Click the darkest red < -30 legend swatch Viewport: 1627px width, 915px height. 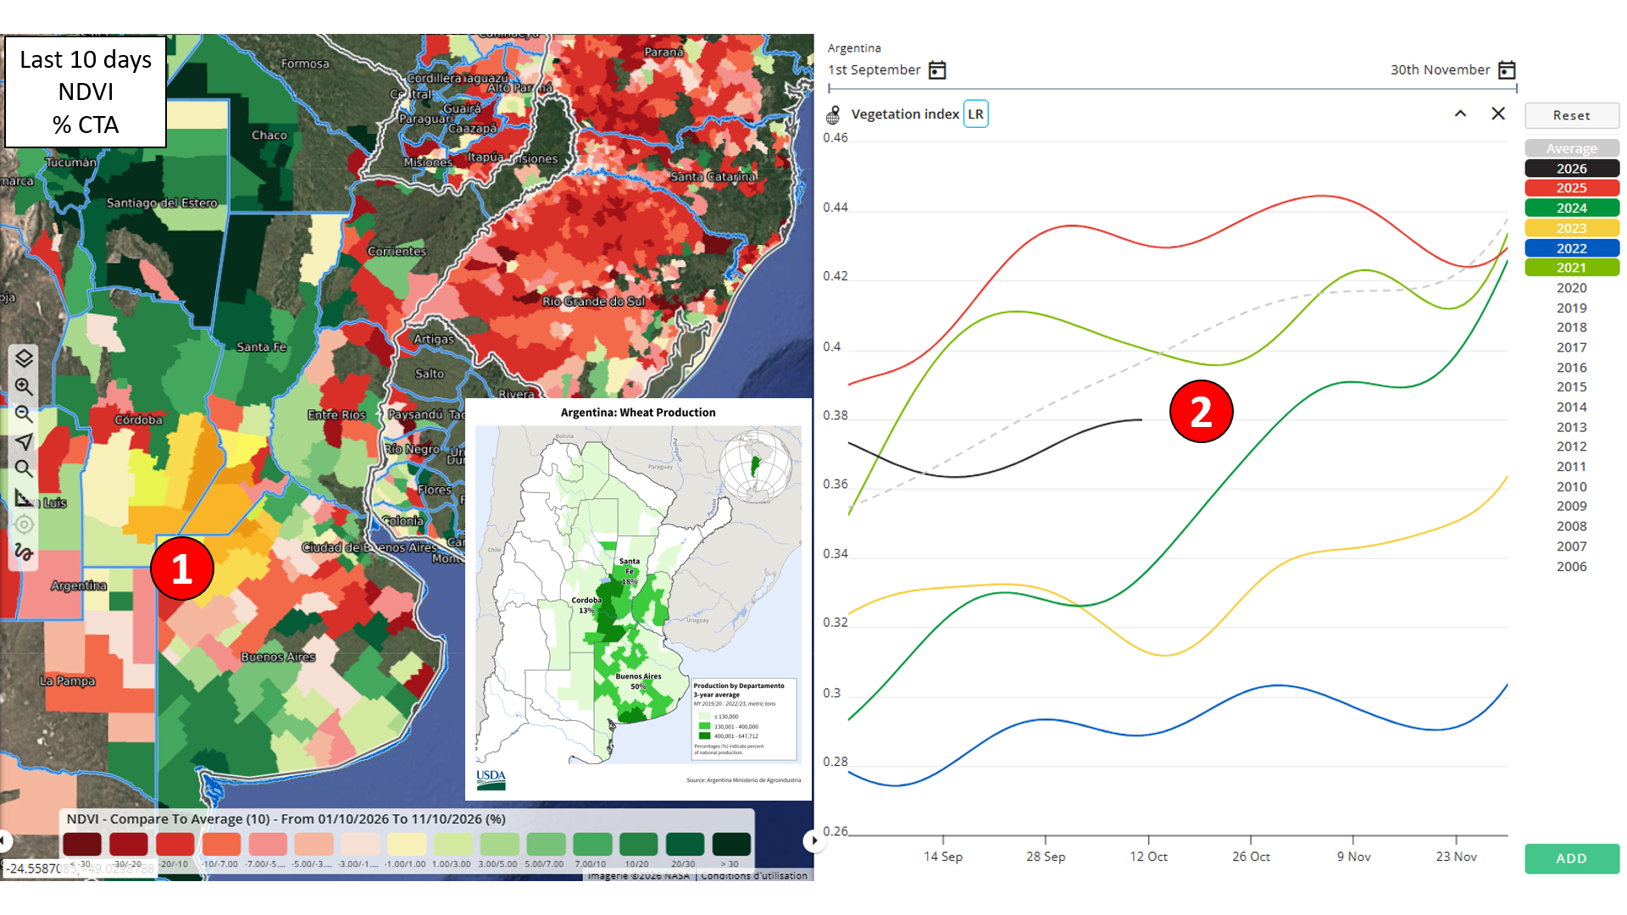point(82,845)
